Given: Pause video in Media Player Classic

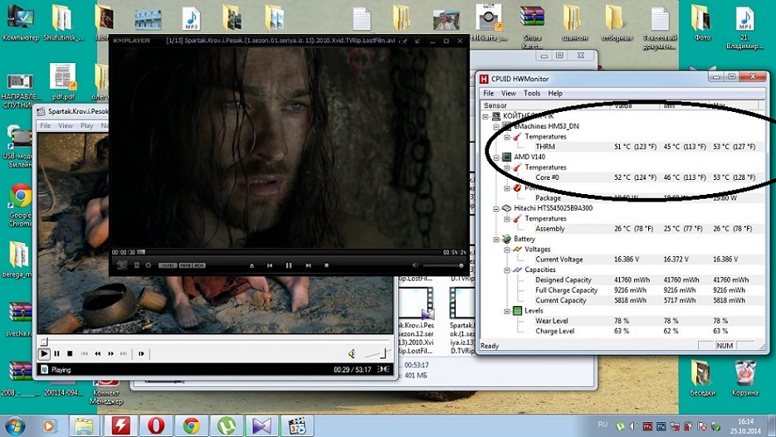Looking at the screenshot, I should click(57, 353).
